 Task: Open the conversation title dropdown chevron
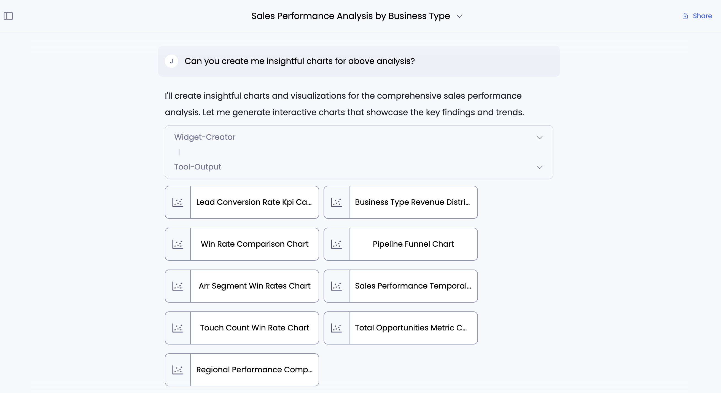(x=459, y=16)
